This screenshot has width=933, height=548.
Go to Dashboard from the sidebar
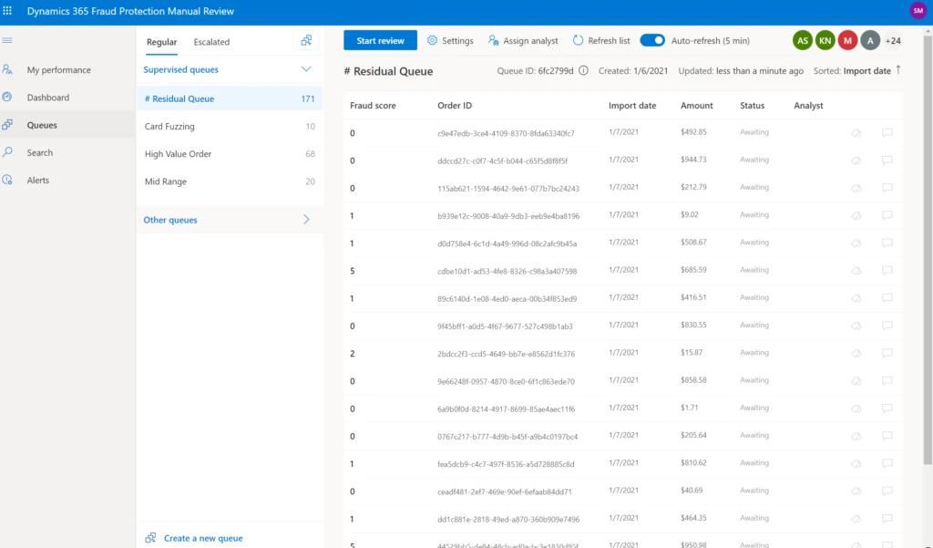click(47, 98)
